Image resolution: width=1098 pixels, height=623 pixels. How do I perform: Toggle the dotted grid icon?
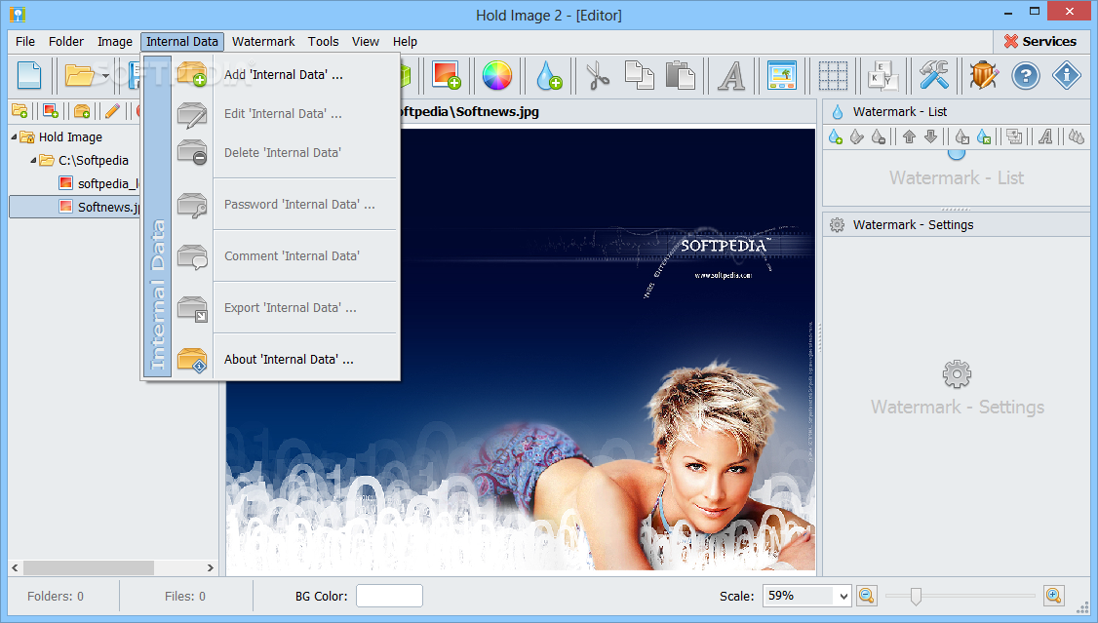point(834,76)
